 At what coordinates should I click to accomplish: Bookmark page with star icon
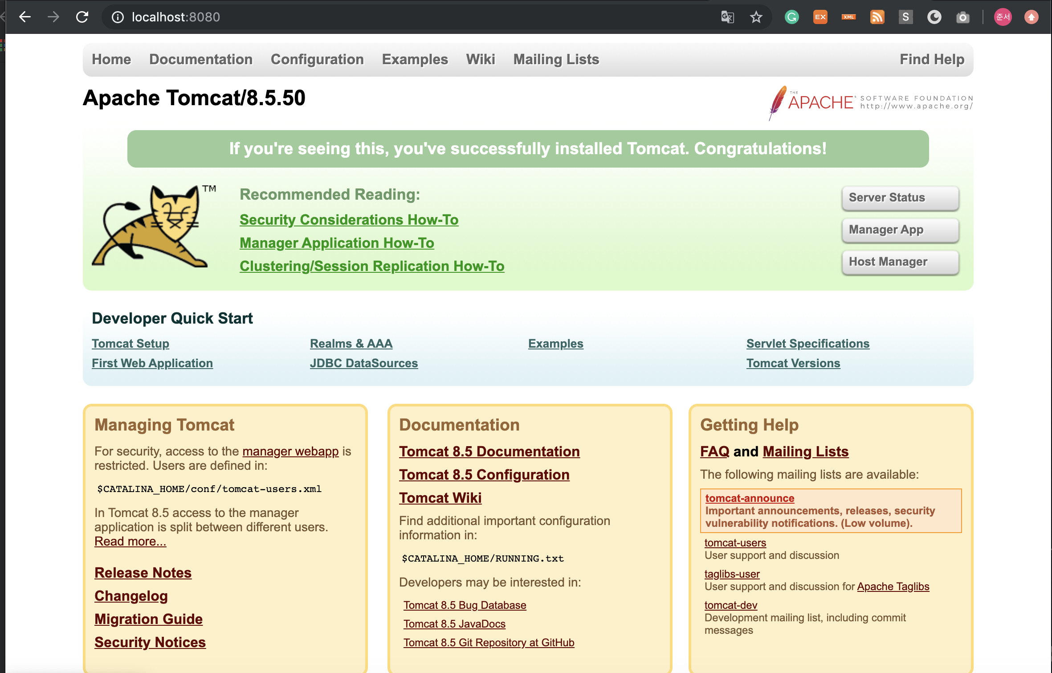coord(756,17)
